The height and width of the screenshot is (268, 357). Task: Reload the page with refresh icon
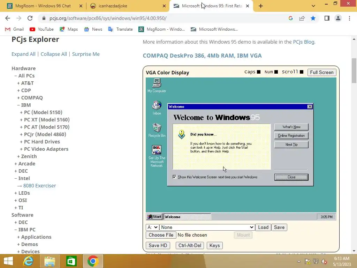(x=30, y=18)
